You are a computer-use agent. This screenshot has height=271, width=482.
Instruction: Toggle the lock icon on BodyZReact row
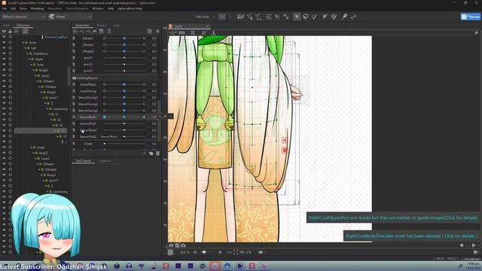74,84
